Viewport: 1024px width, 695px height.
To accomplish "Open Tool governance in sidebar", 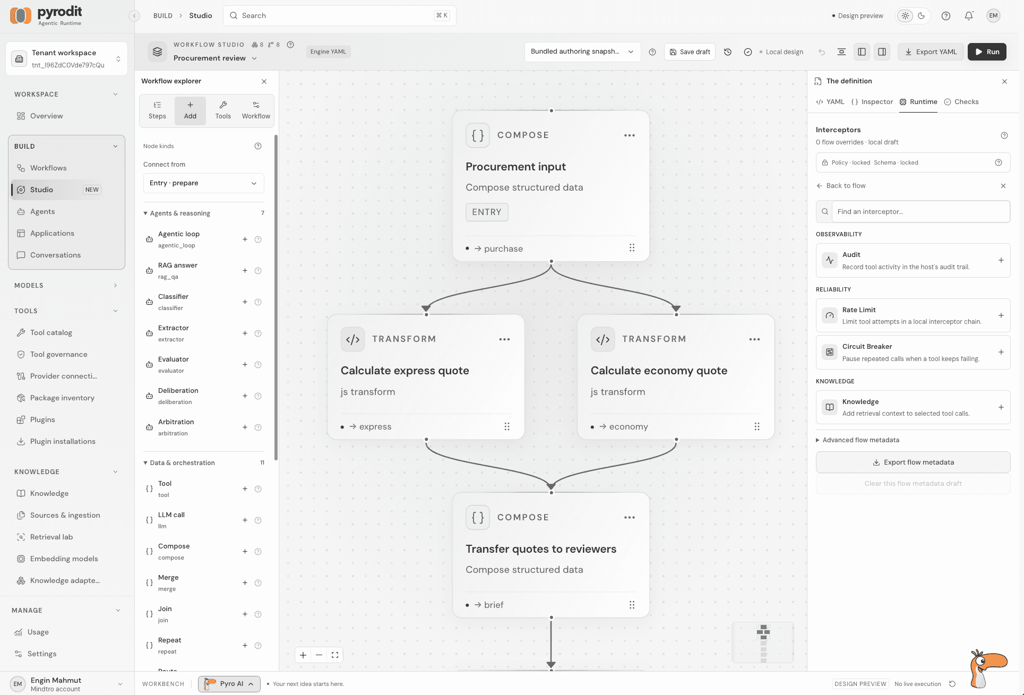I will pyautogui.click(x=58, y=355).
